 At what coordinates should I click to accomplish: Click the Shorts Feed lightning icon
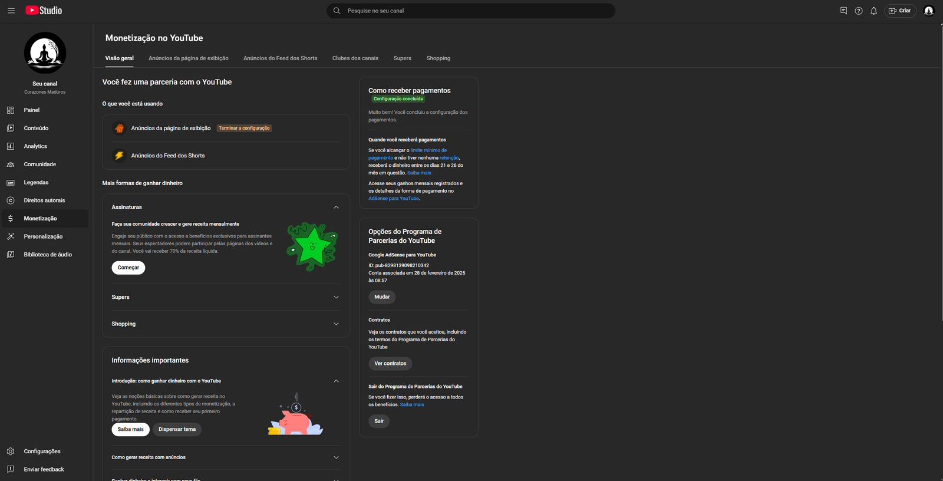click(x=119, y=156)
